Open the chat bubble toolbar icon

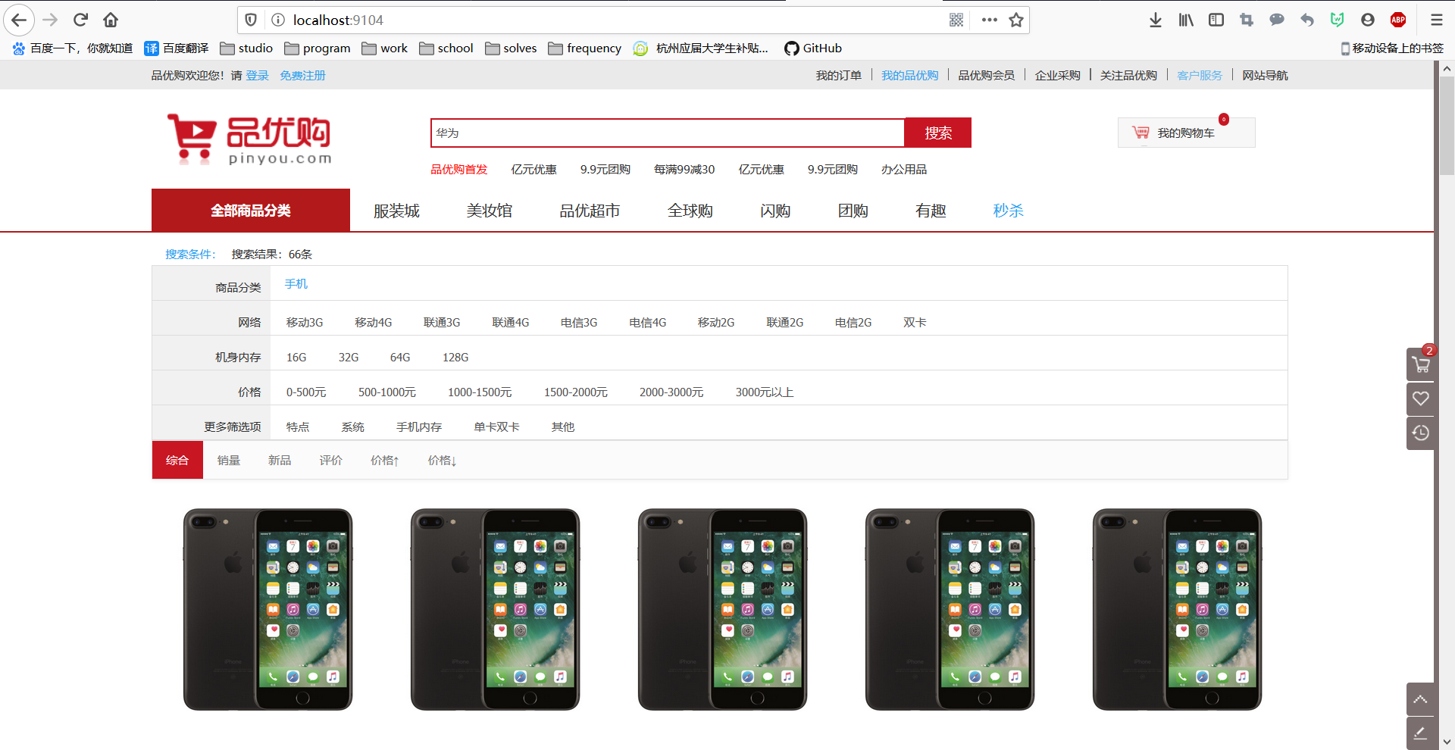(1277, 20)
